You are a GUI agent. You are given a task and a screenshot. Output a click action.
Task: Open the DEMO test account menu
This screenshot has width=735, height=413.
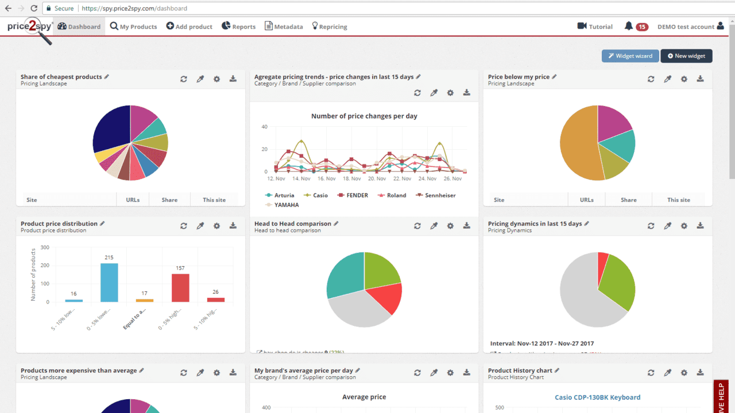click(x=690, y=26)
